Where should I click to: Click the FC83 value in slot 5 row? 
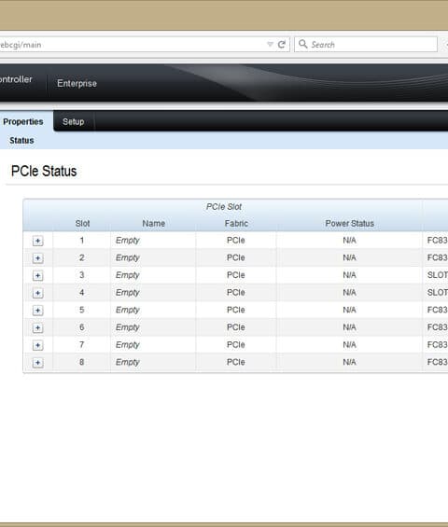[437, 310]
